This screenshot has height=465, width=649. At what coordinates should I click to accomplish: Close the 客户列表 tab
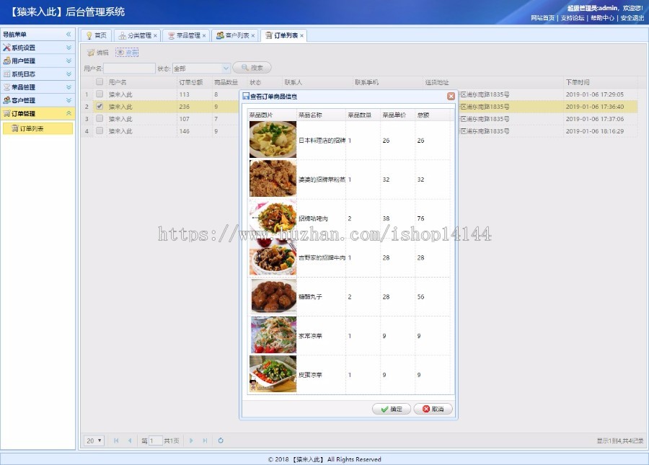click(252, 35)
